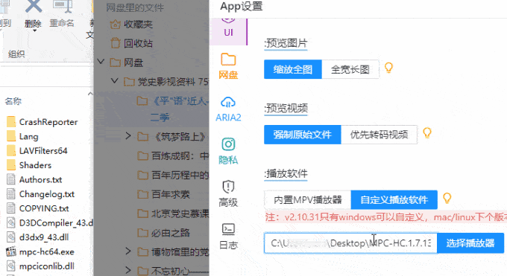Select 自定义播放软件 option

[394, 200]
